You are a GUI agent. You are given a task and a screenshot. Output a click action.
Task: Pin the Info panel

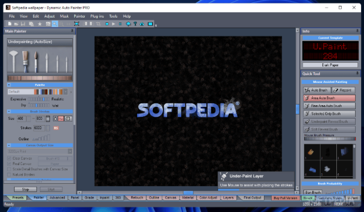tap(358, 31)
